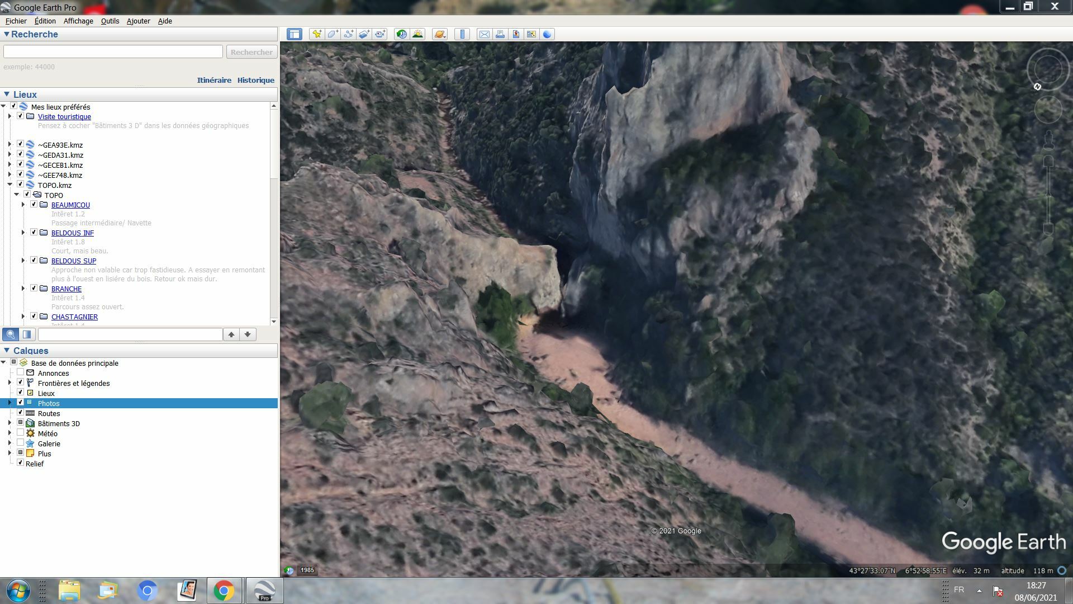Expand the BELDOUS SUP folder

(x=23, y=260)
